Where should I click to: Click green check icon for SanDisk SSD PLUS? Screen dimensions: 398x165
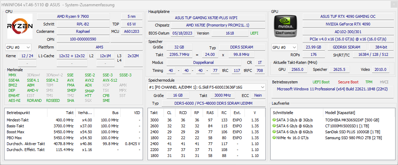click(274, 132)
